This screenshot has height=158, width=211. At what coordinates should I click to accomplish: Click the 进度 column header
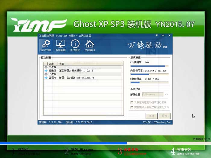[x=53, y=64]
